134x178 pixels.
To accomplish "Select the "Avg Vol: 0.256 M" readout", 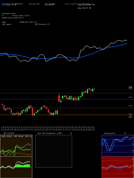I will (86, 5).
